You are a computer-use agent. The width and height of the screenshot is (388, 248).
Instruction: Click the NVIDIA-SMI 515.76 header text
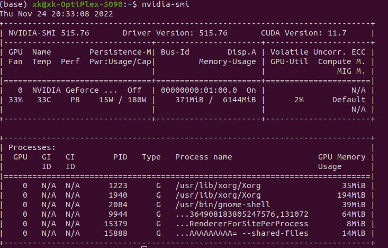coord(49,33)
